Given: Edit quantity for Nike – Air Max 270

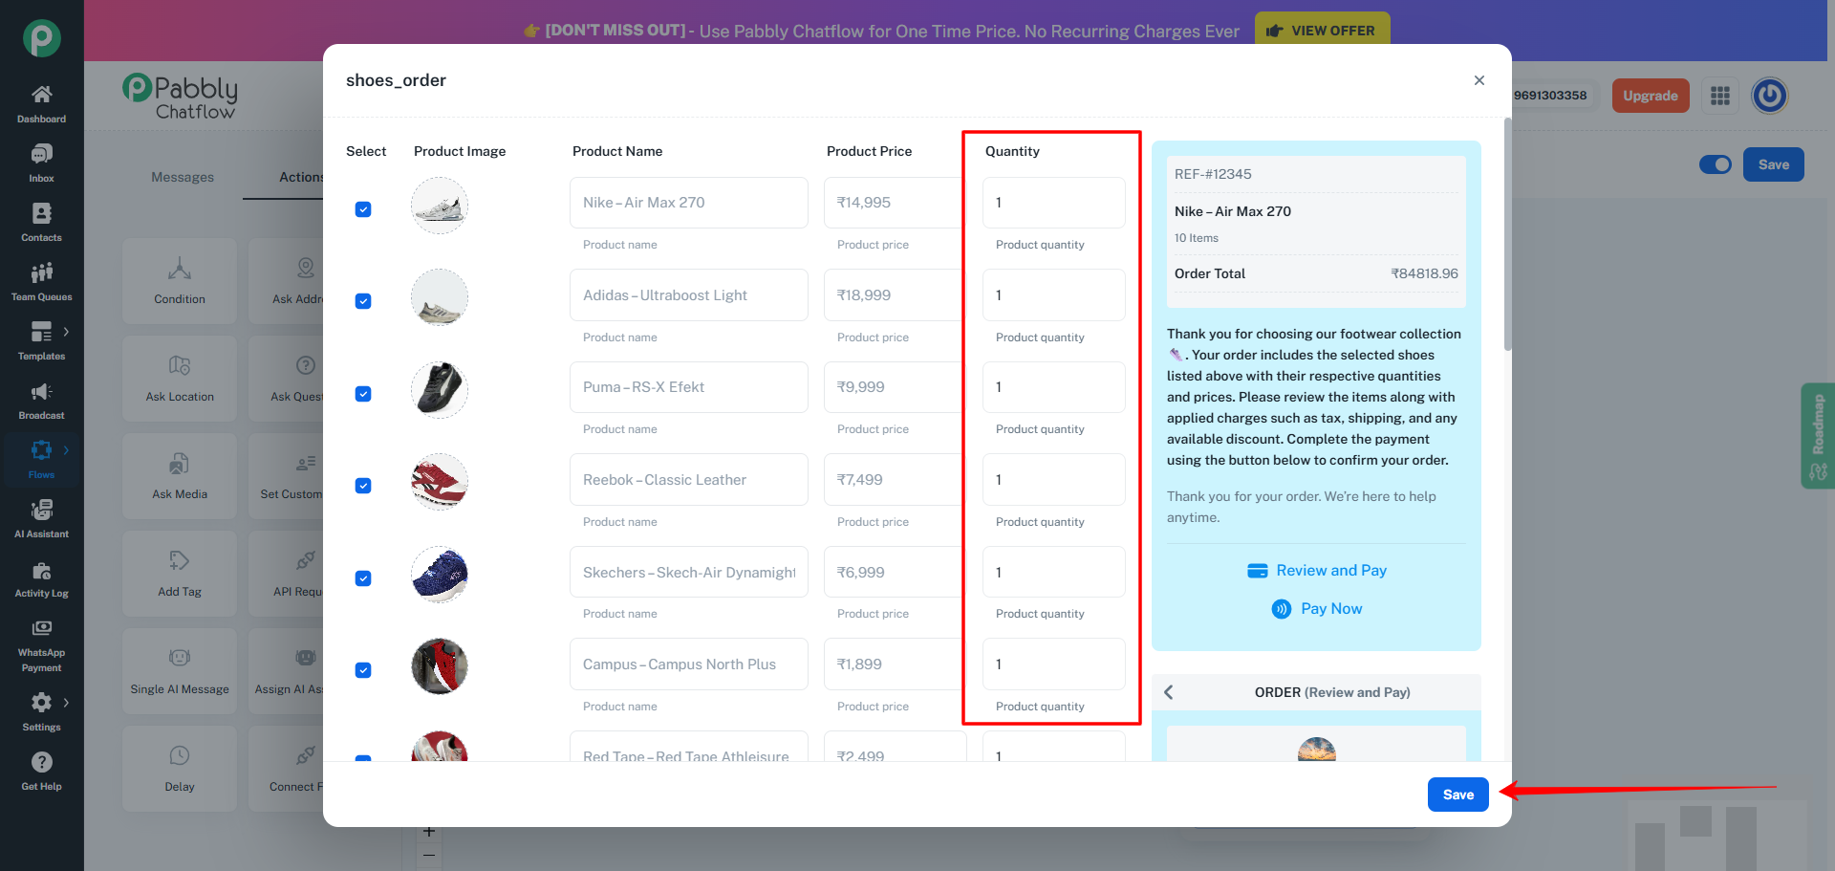Looking at the screenshot, I should point(1054,203).
